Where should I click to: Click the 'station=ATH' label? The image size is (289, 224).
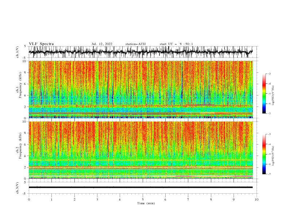[x=135, y=44]
